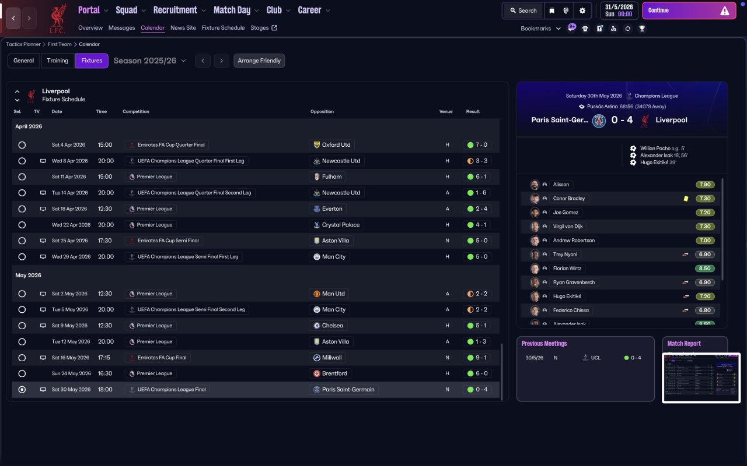Go to the previous season arrow
Viewport: 747px width, 466px height.
click(203, 61)
